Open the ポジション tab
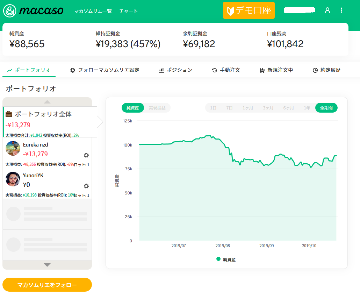Viewport: 360px width, 299px height. 175,70
